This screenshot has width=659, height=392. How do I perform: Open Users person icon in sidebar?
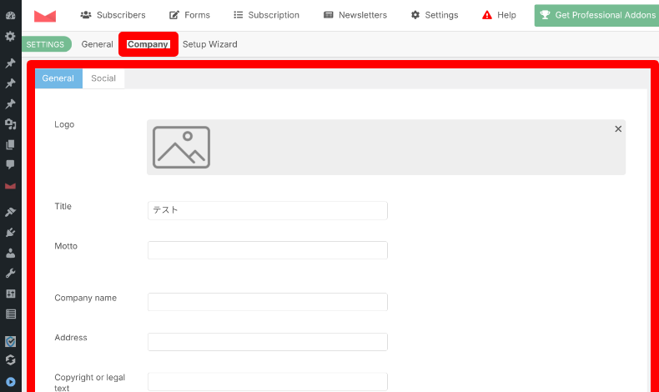point(11,253)
